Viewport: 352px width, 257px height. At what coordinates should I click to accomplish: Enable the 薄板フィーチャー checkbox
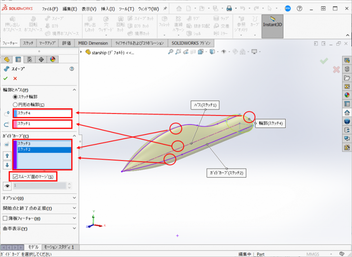point(5,219)
